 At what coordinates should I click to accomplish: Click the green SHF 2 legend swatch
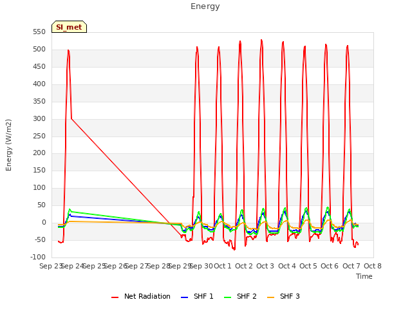(x=227, y=297)
